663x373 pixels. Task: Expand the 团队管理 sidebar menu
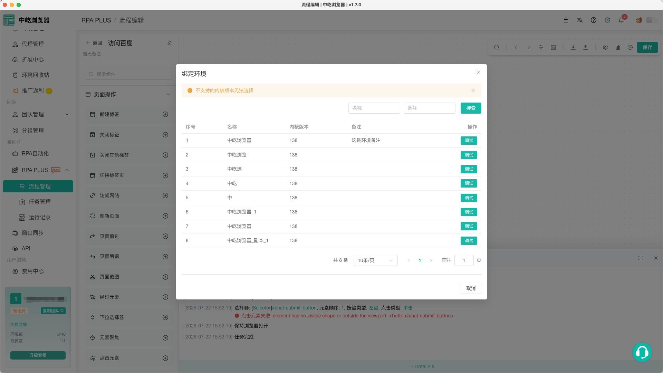(x=67, y=114)
